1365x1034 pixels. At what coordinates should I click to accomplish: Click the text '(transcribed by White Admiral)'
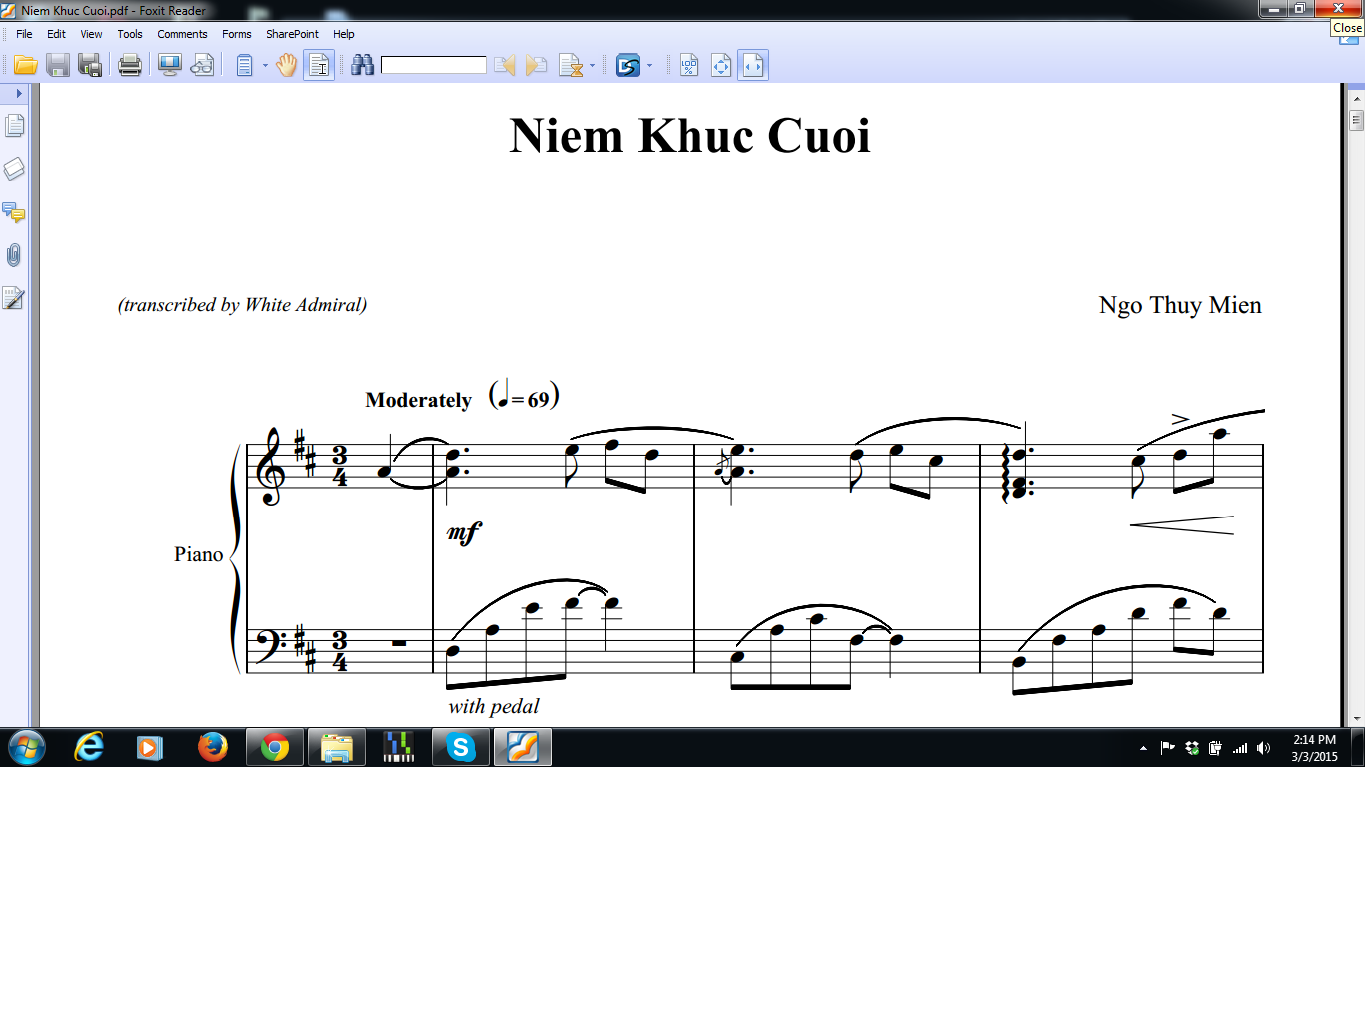pos(242,305)
